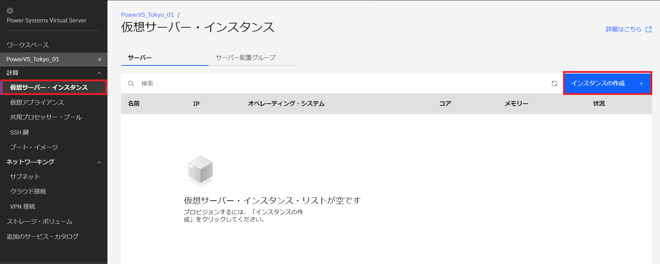The height and width of the screenshot is (264, 660).
Task: Click the PowerVS_Tokyo_01 breadcrumb link
Action: [148, 15]
